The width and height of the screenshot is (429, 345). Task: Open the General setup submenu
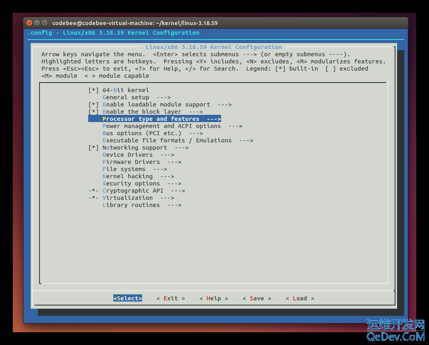pyautogui.click(x=136, y=97)
